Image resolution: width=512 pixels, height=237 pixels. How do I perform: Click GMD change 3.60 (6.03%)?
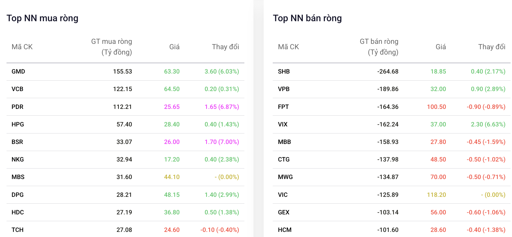[x=222, y=72]
